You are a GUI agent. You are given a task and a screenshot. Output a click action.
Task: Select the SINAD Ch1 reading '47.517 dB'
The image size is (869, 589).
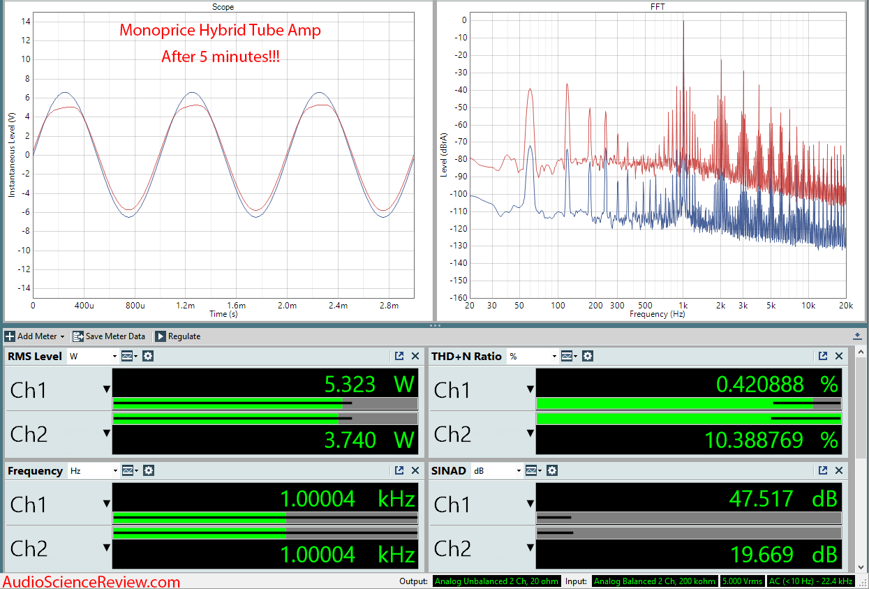(x=784, y=498)
